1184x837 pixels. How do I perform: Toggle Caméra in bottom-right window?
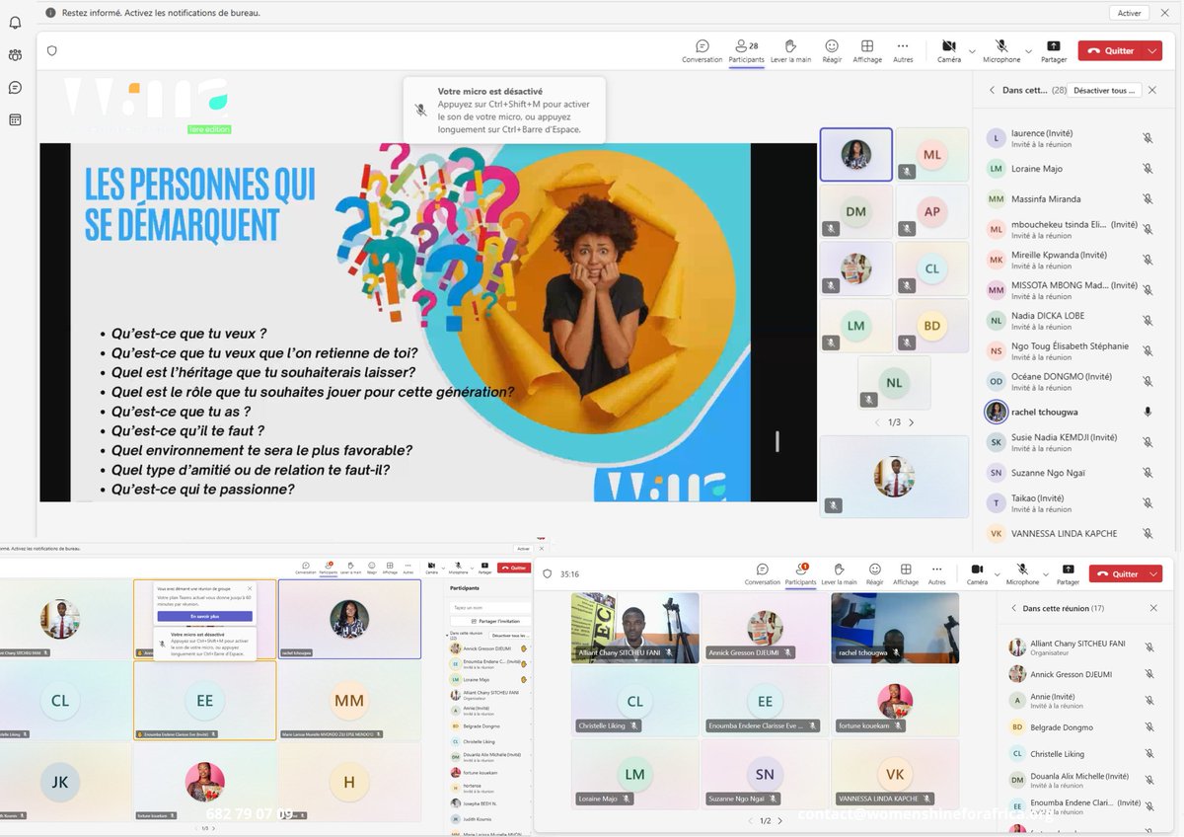coord(977,574)
